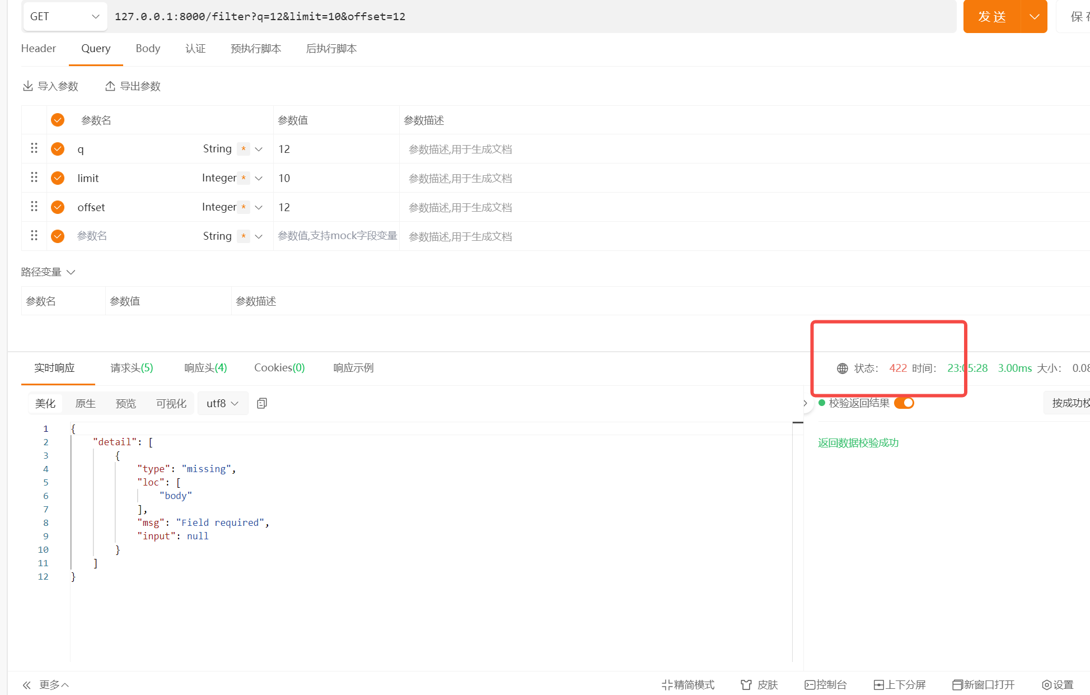The image size is (1090, 695).
Task: Select the 原生 raw view button
Action: click(x=85, y=403)
